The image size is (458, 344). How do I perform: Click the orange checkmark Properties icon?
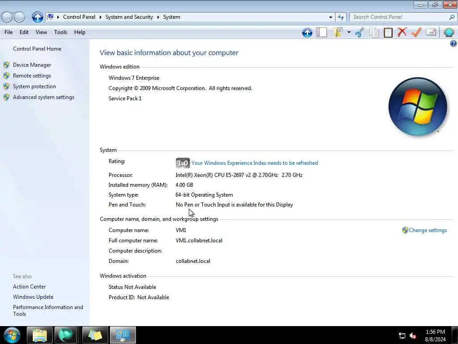click(416, 32)
